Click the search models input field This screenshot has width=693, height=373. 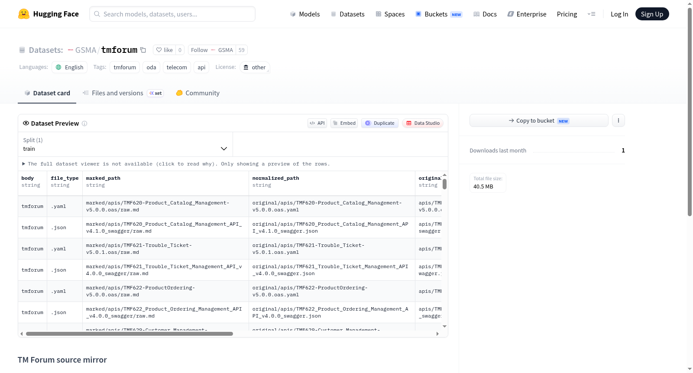point(172,14)
